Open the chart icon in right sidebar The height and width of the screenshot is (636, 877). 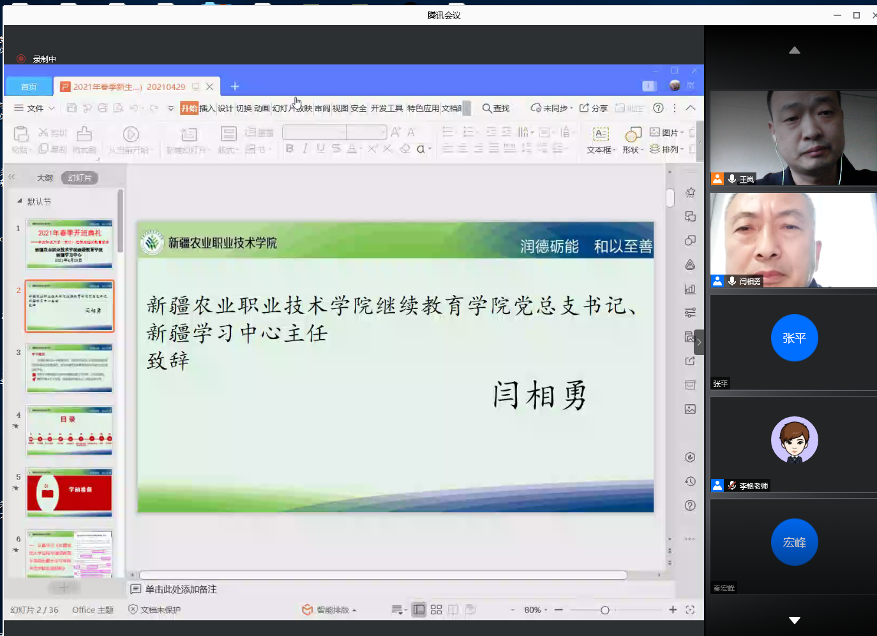pos(690,289)
